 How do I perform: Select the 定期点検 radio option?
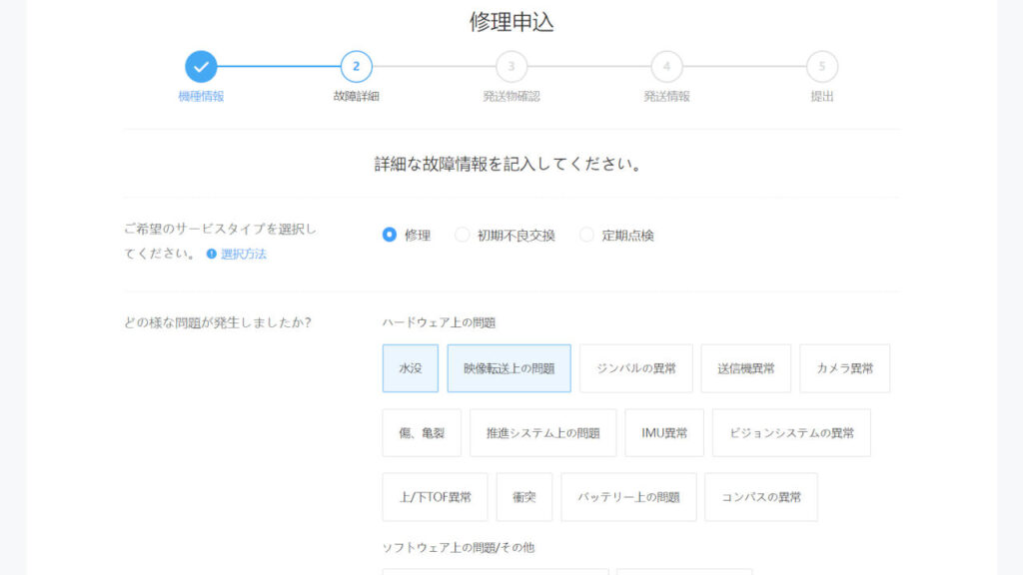[586, 236]
